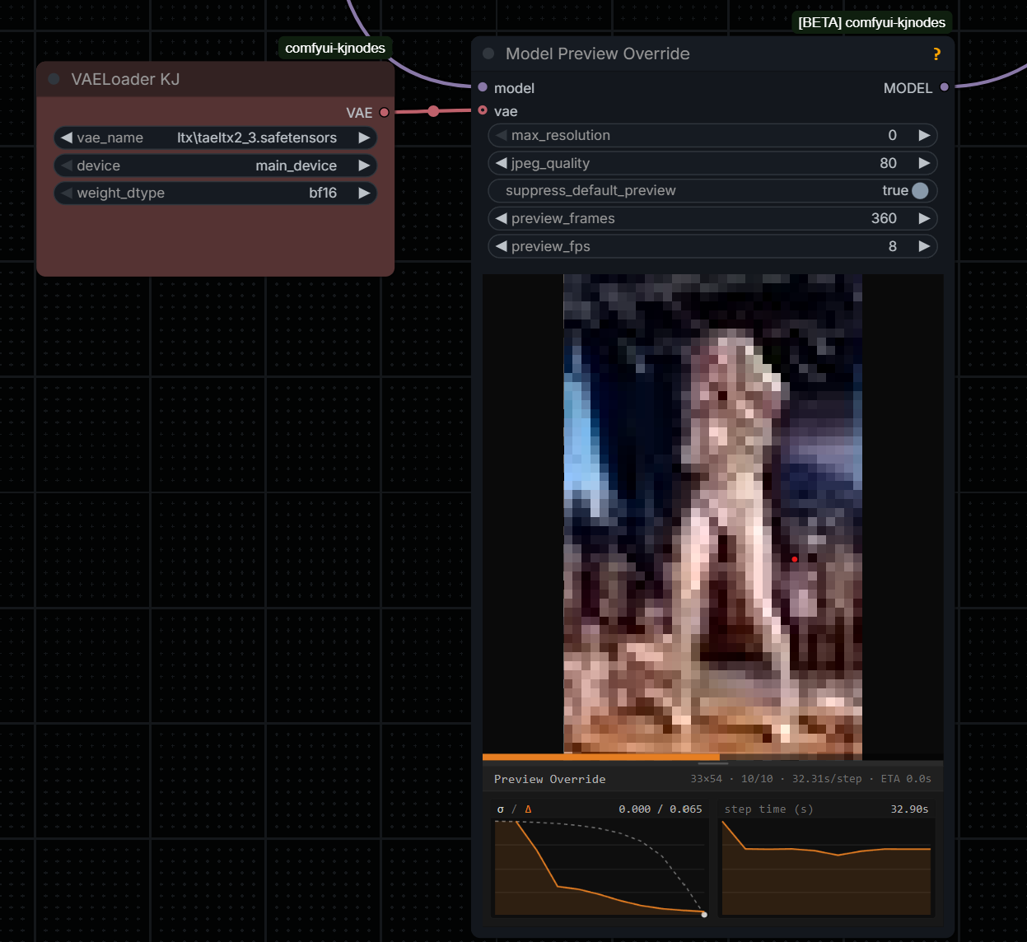Collapse the Model Preview Override node dot
The height and width of the screenshot is (942, 1027).
click(x=488, y=54)
